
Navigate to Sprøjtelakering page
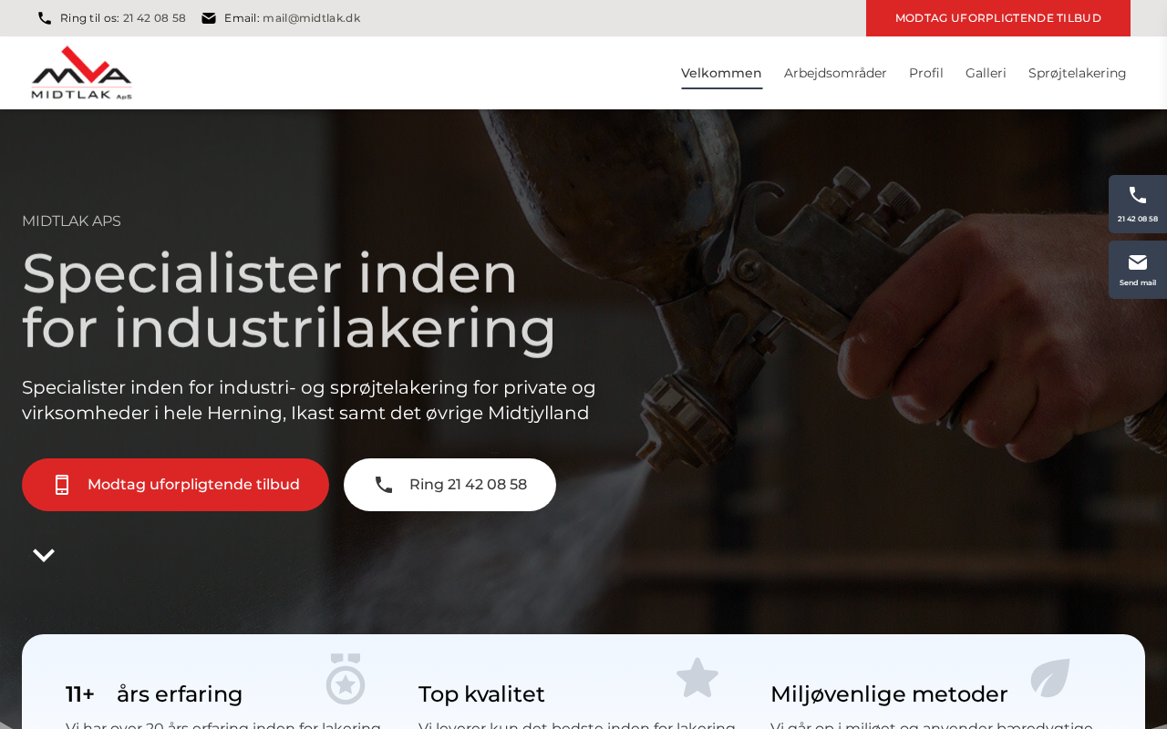[x=1077, y=73]
